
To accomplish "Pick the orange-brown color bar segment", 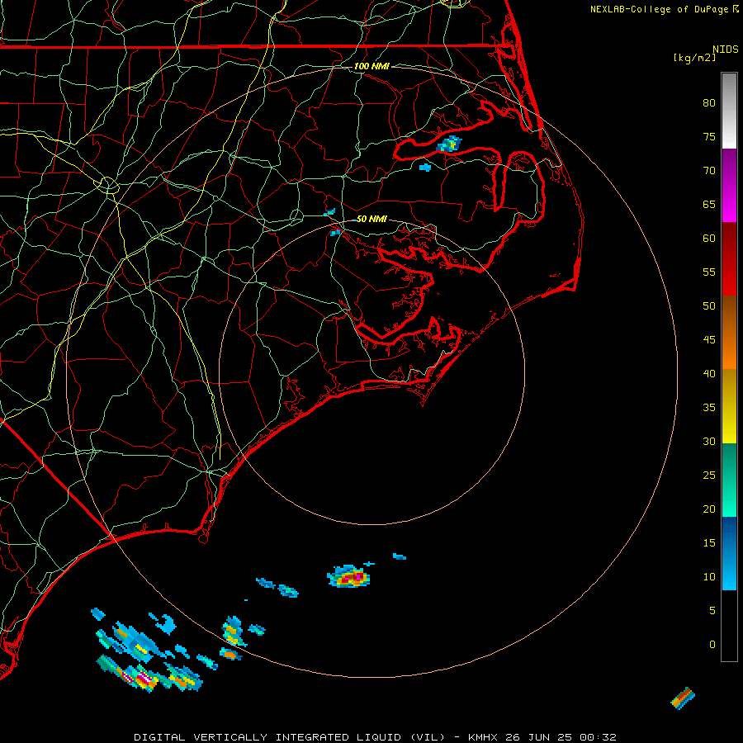I will click(729, 332).
